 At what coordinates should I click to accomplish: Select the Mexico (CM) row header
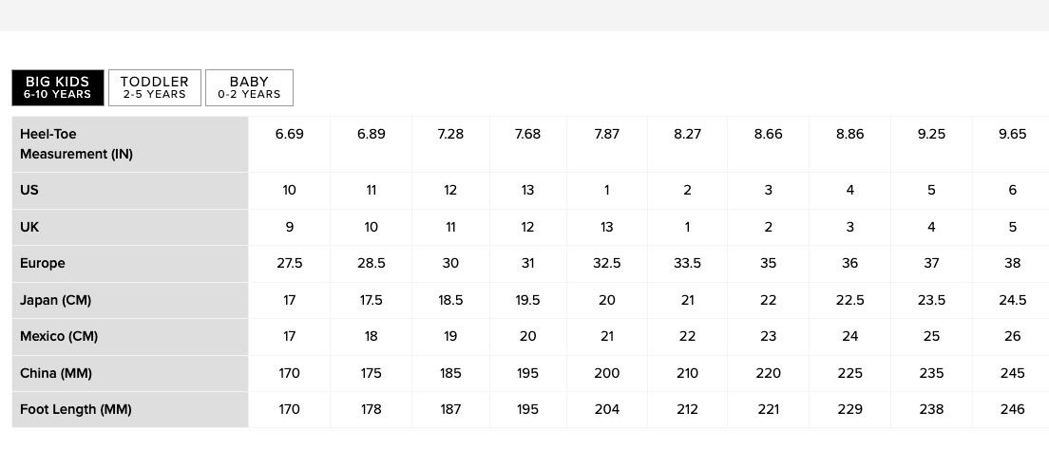(x=130, y=337)
